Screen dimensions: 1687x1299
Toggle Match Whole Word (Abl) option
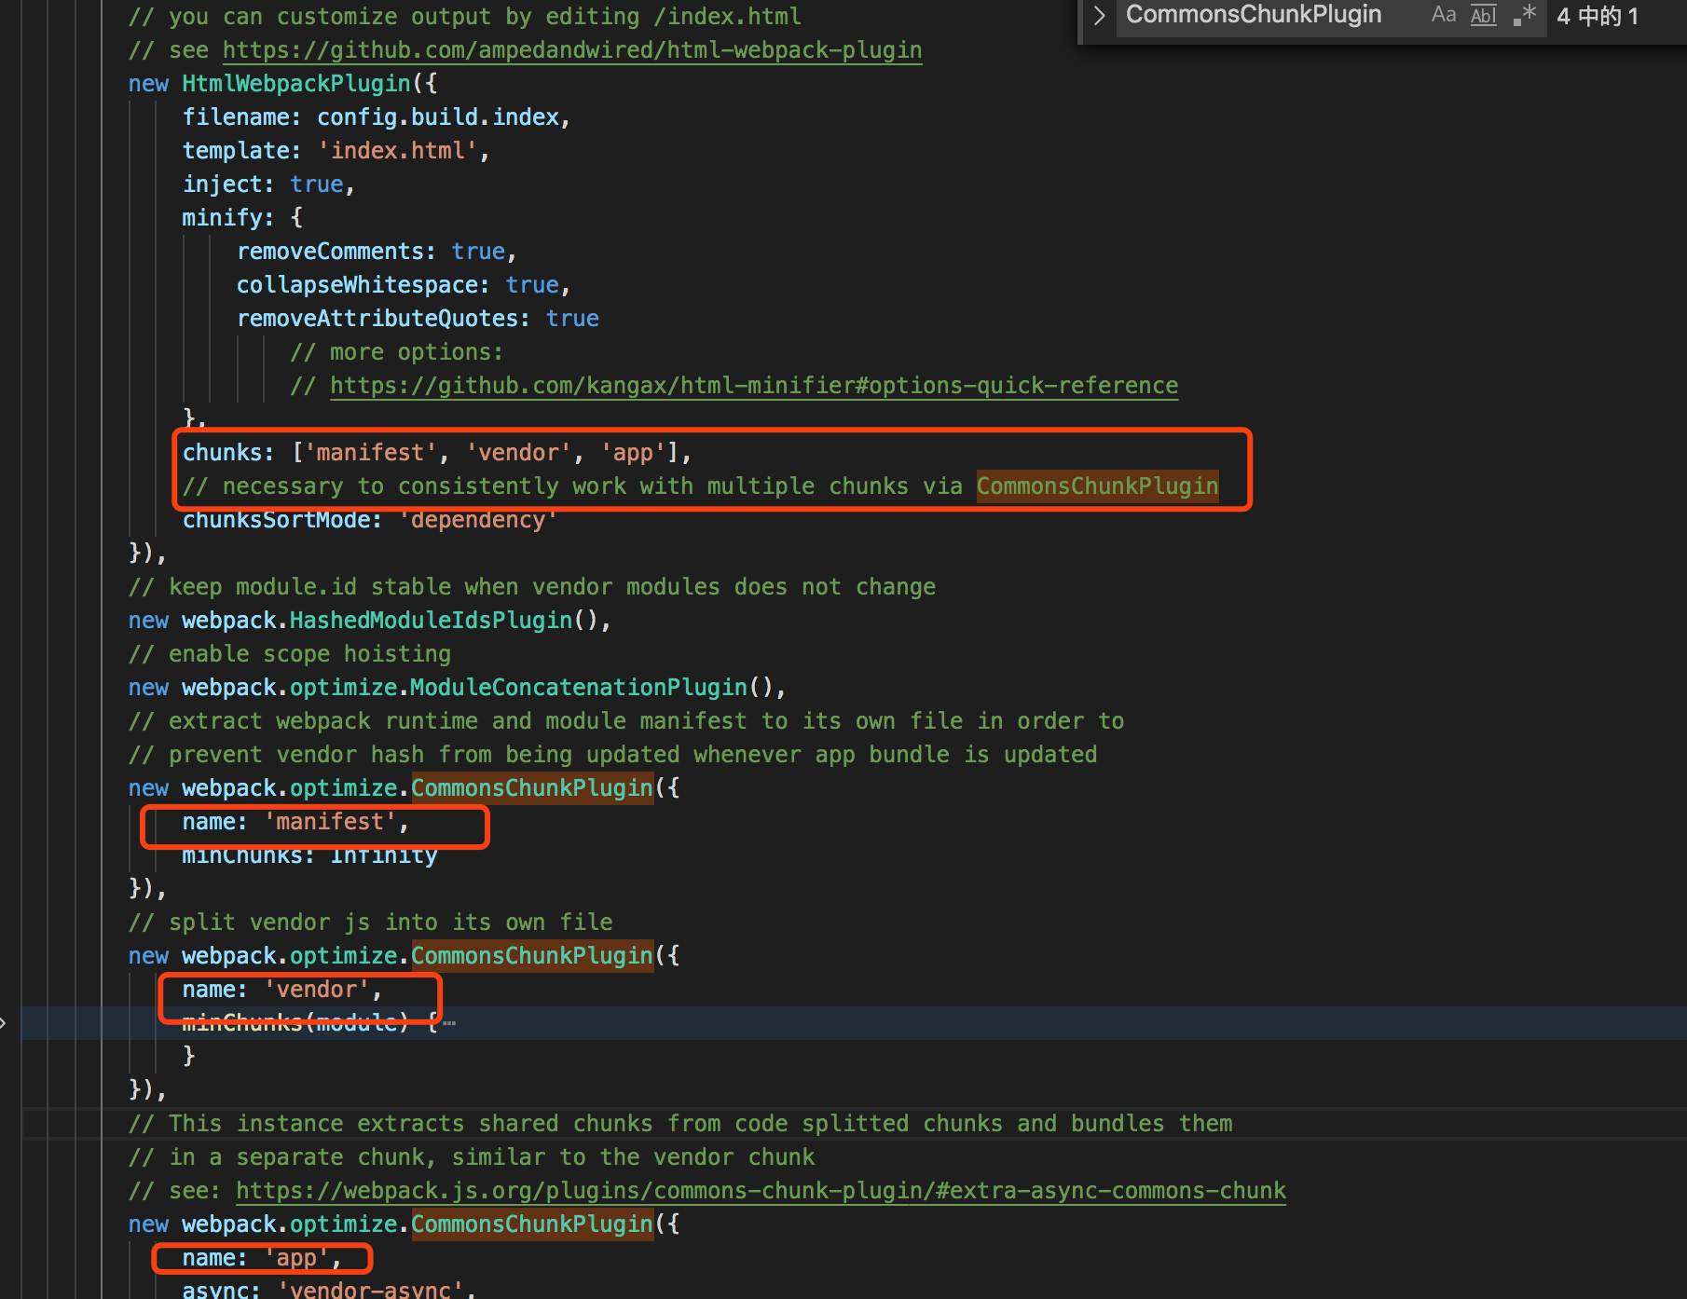coord(1483,15)
